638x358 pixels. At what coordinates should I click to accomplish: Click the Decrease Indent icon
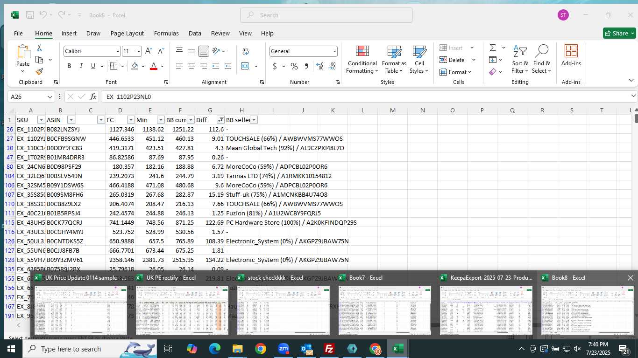(215, 66)
